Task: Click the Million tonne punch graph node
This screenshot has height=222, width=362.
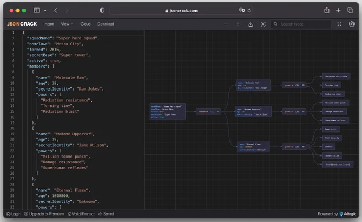Action: click(335, 103)
